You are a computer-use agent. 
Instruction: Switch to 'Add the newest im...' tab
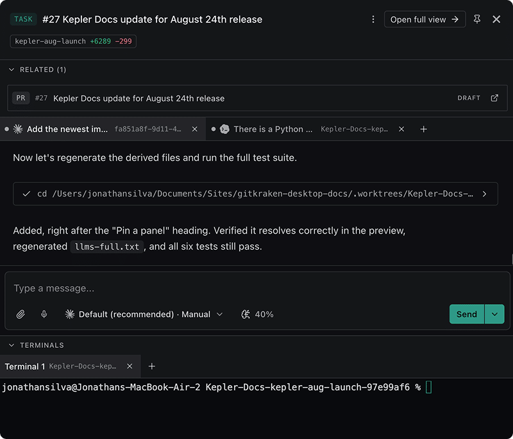click(x=103, y=129)
